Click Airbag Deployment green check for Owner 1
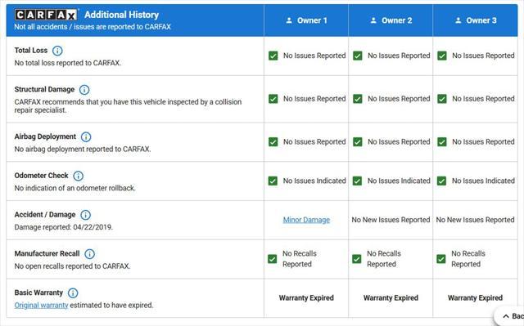 (x=273, y=141)
